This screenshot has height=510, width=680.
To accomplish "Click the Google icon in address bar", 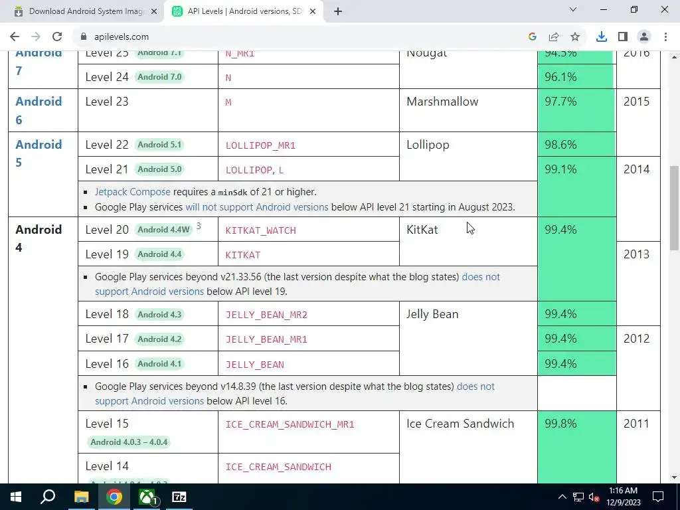I will (533, 37).
